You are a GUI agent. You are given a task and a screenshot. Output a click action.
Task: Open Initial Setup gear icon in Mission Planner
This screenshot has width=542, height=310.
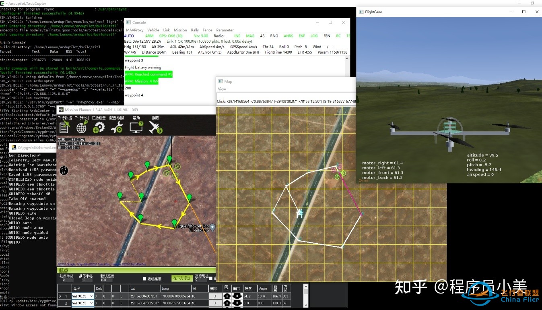click(x=99, y=128)
